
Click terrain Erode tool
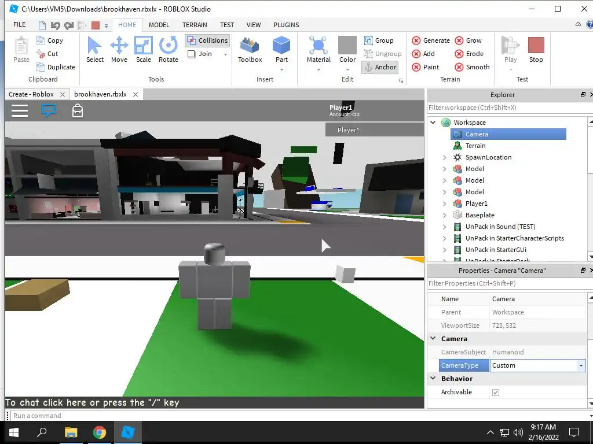469,54
